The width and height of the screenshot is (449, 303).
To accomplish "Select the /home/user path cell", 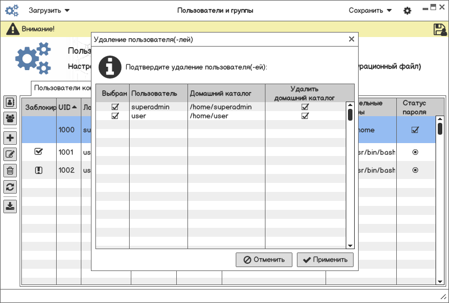I will 227,116.
